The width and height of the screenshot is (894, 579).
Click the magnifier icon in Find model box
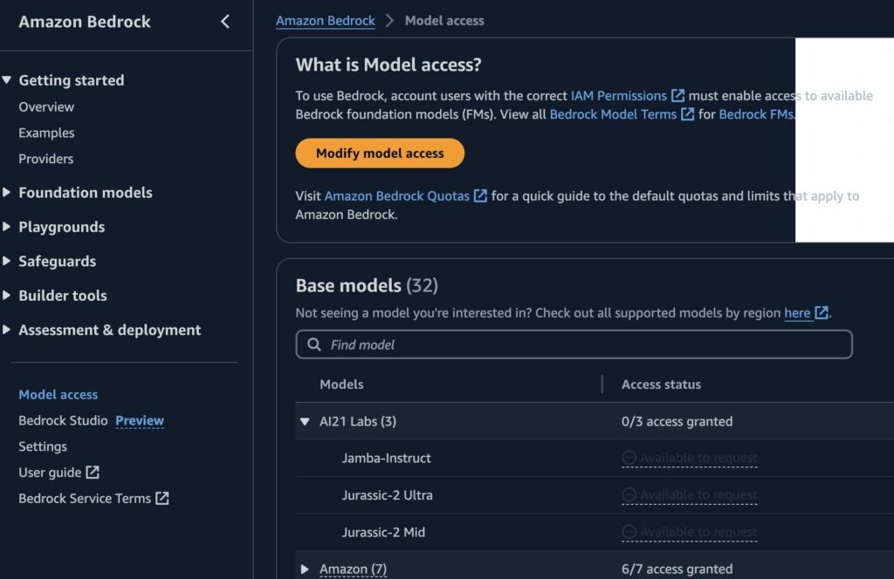[x=314, y=344]
